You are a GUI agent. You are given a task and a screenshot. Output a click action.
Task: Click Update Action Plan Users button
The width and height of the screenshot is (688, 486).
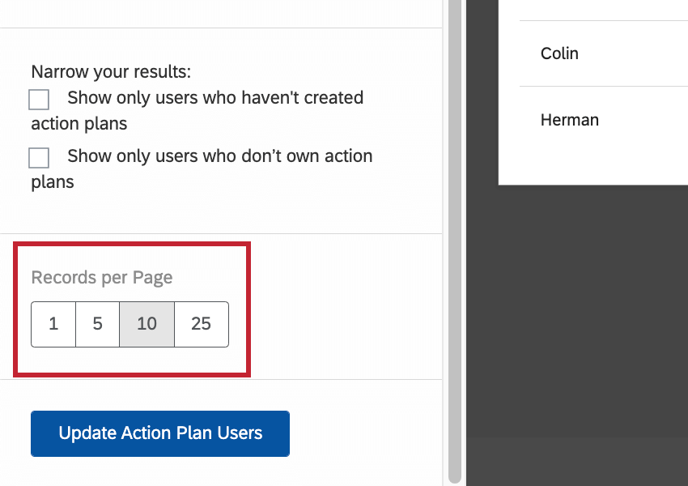coord(160,433)
